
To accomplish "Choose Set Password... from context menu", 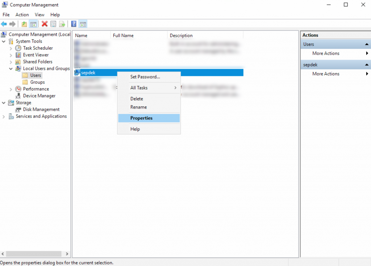I will point(149,77).
